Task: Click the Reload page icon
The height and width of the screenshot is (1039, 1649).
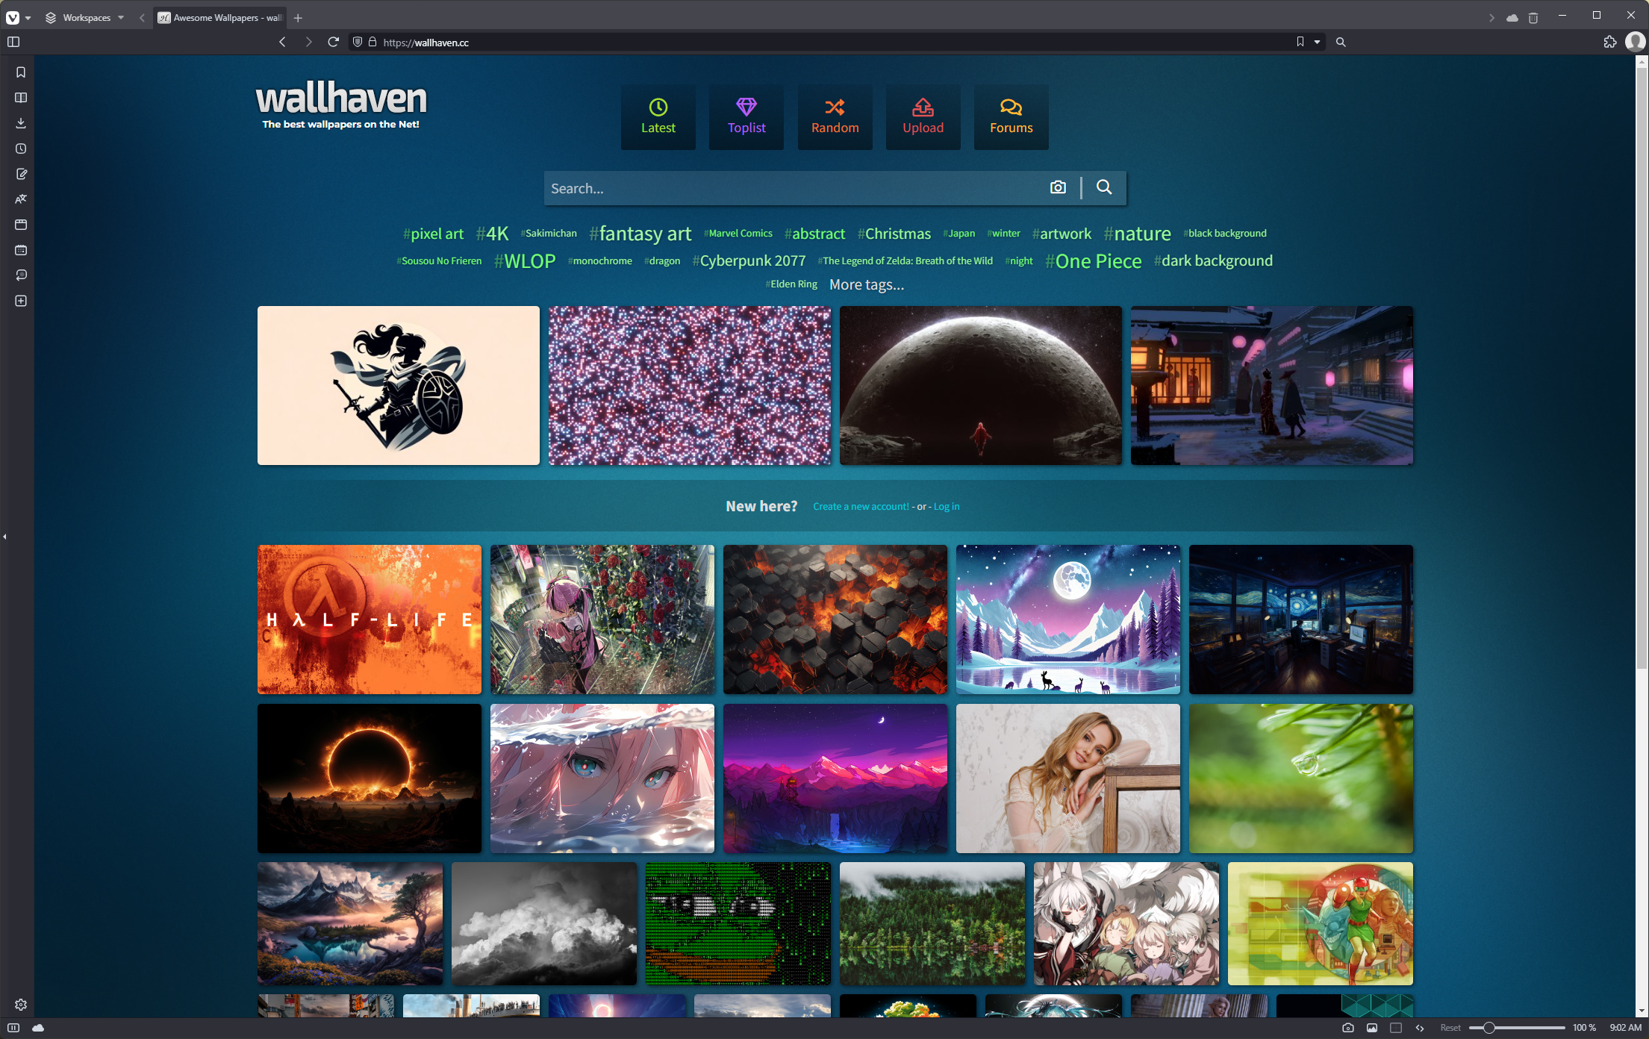Action: (x=333, y=42)
